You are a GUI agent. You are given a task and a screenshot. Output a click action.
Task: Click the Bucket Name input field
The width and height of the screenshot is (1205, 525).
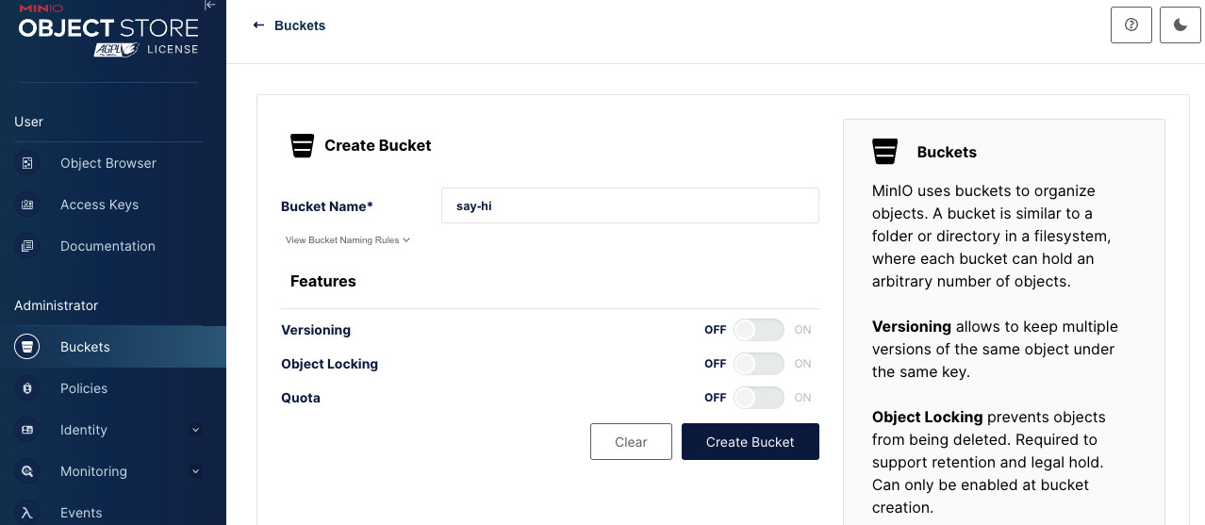click(630, 205)
